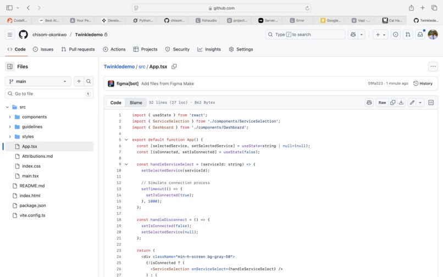Open the issues icon in header
The image size is (443, 277).
click(396, 35)
